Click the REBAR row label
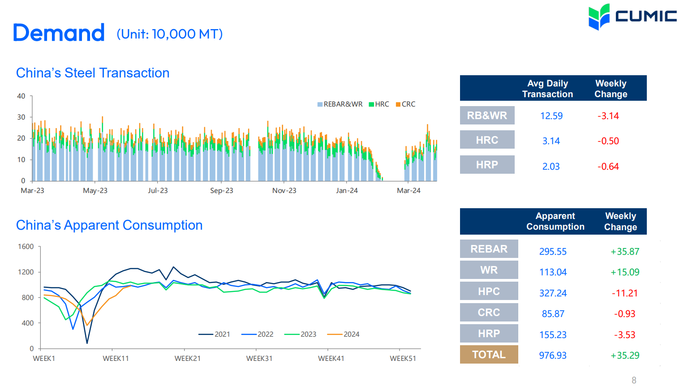684x390 pixels. click(x=489, y=249)
